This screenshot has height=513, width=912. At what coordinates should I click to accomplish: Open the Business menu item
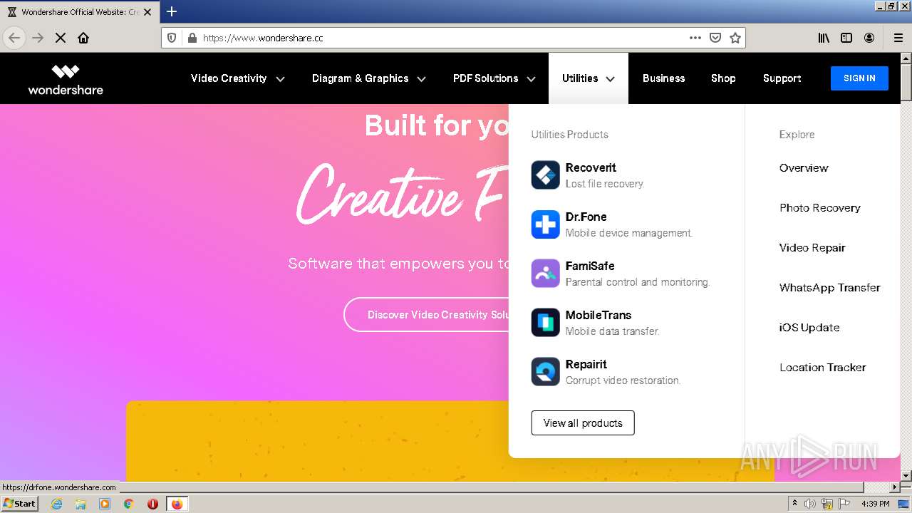click(663, 78)
